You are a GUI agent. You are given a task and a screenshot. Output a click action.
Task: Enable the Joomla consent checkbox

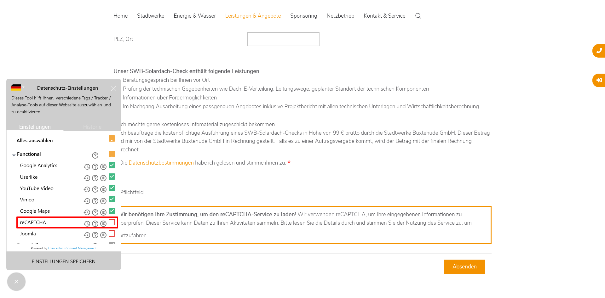tap(112, 233)
